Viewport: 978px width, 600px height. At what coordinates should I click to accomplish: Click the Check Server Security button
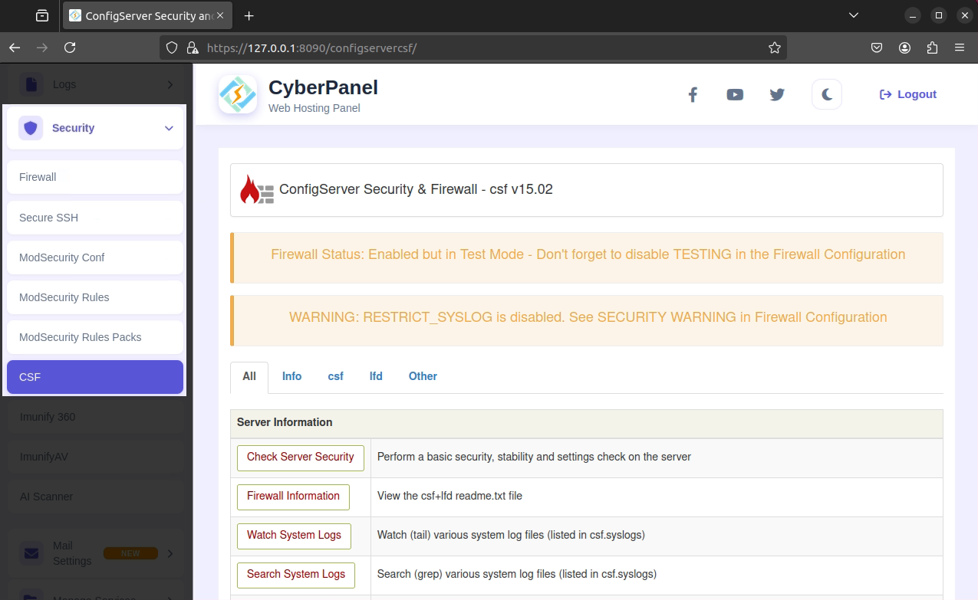coord(300,457)
